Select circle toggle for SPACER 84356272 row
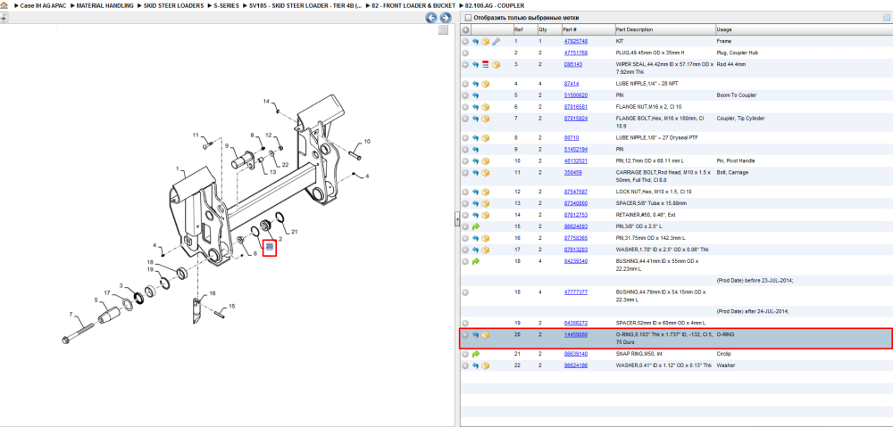893x427 pixels. click(x=465, y=323)
